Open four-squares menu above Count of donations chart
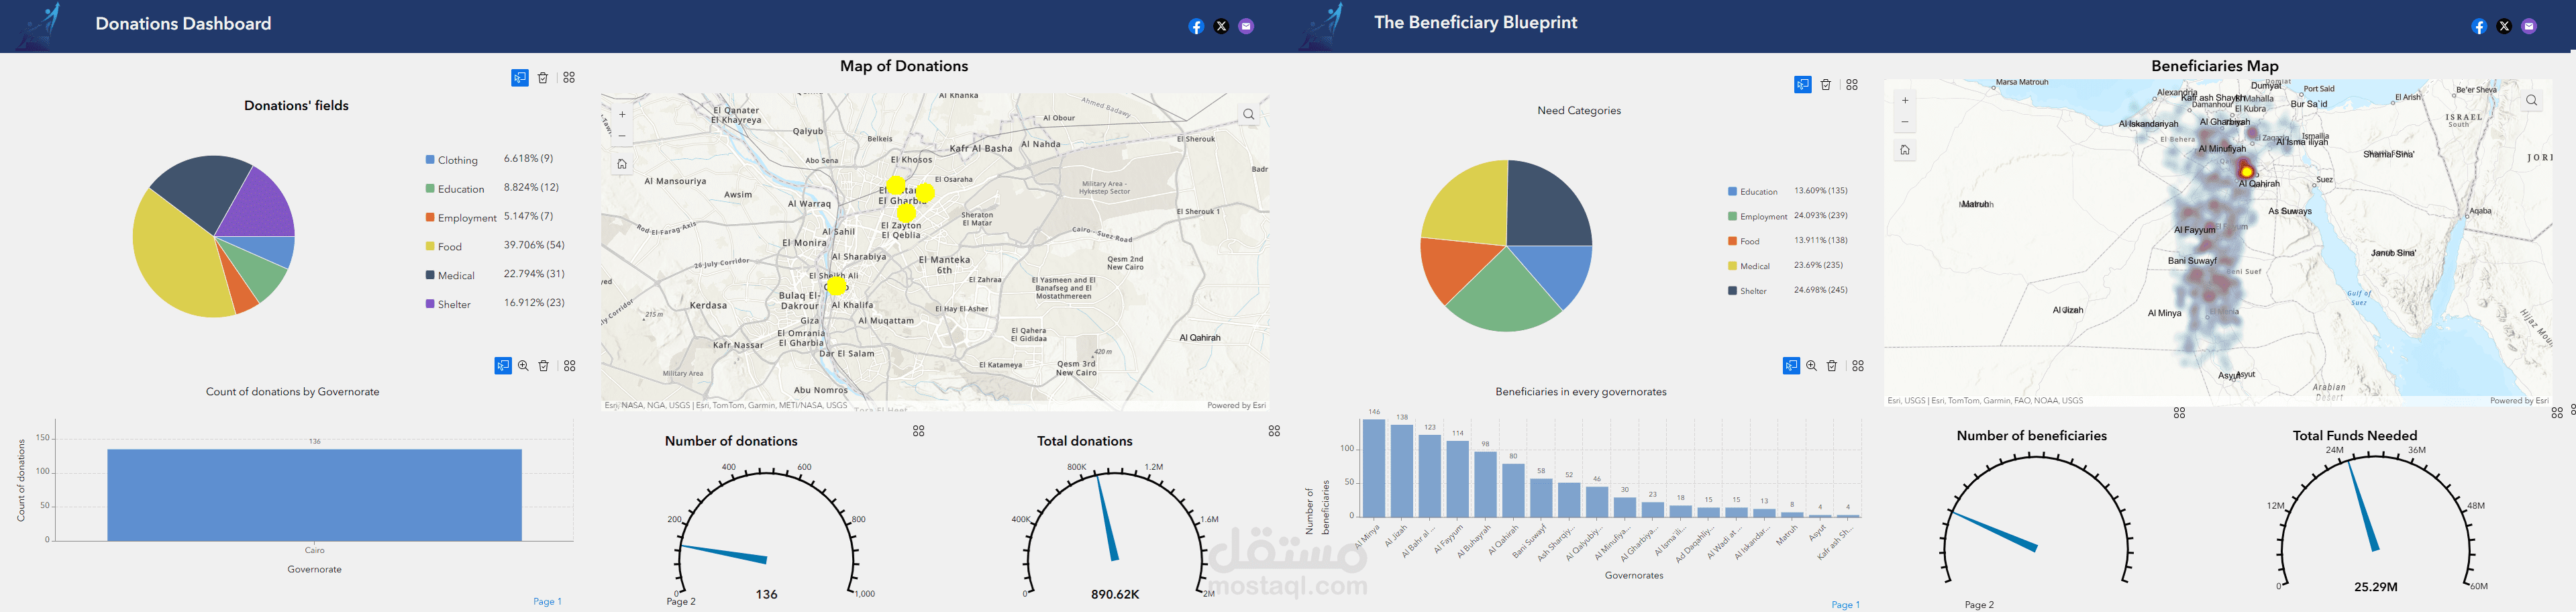This screenshot has height=612, width=2576. (570, 366)
